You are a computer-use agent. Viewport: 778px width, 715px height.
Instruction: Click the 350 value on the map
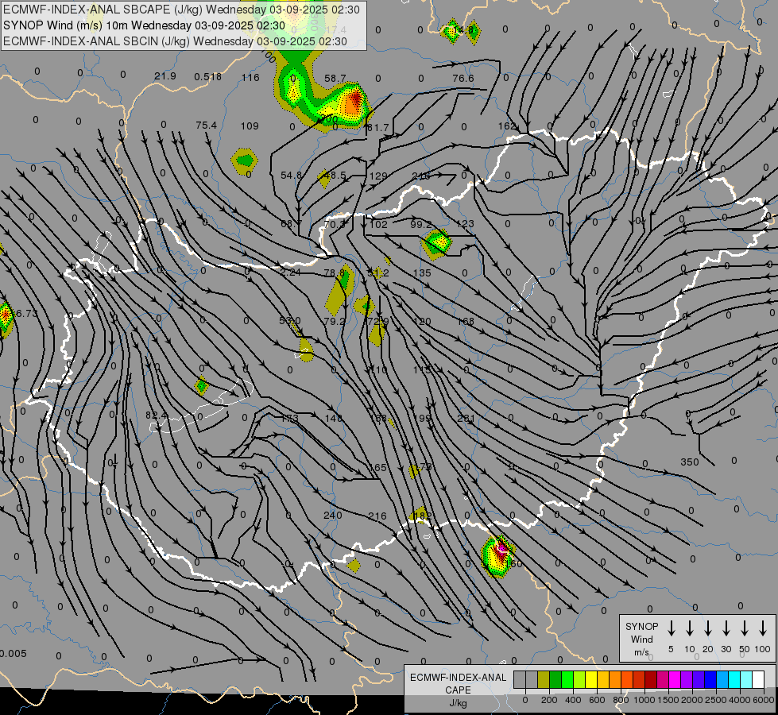pos(689,462)
